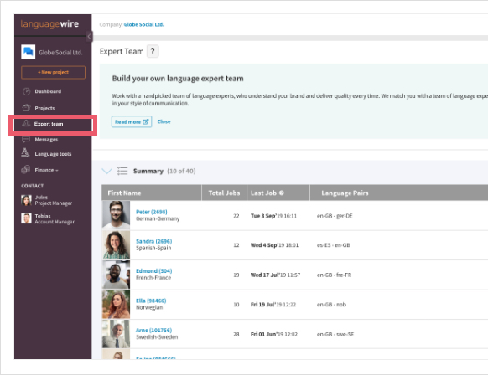Click the '(10 of 40)' summary count

click(181, 172)
